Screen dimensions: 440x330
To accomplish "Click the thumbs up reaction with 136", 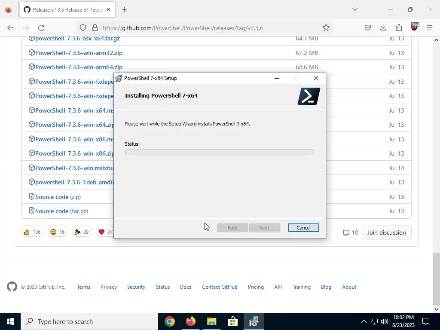I will click(x=32, y=232).
